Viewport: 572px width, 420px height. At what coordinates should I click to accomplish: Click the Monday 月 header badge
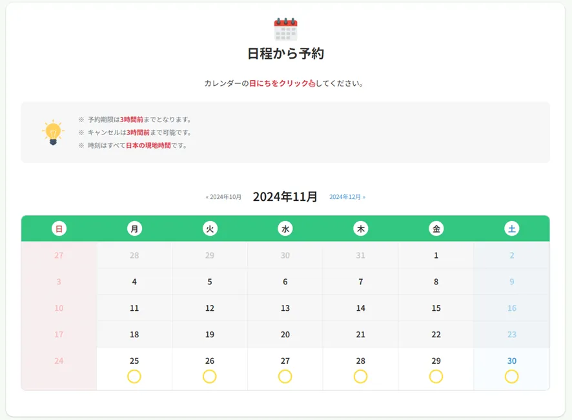tap(135, 229)
